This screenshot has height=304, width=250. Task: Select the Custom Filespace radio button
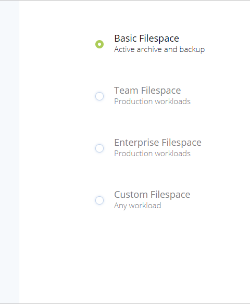[99, 200]
